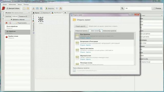Click the Дмитрий Зайцев account button
Viewport: 164px width, 92px height.
click(x=13, y=8)
